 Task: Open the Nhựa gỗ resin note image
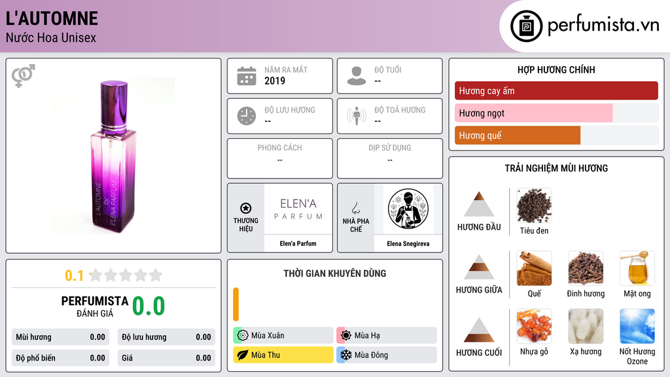(534, 327)
